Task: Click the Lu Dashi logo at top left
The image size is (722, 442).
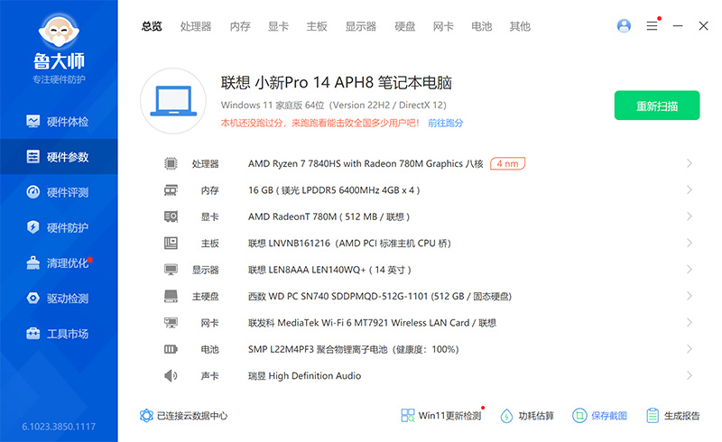Action: (x=59, y=30)
